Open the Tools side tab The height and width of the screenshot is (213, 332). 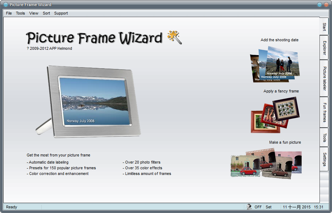tap(324, 136)
